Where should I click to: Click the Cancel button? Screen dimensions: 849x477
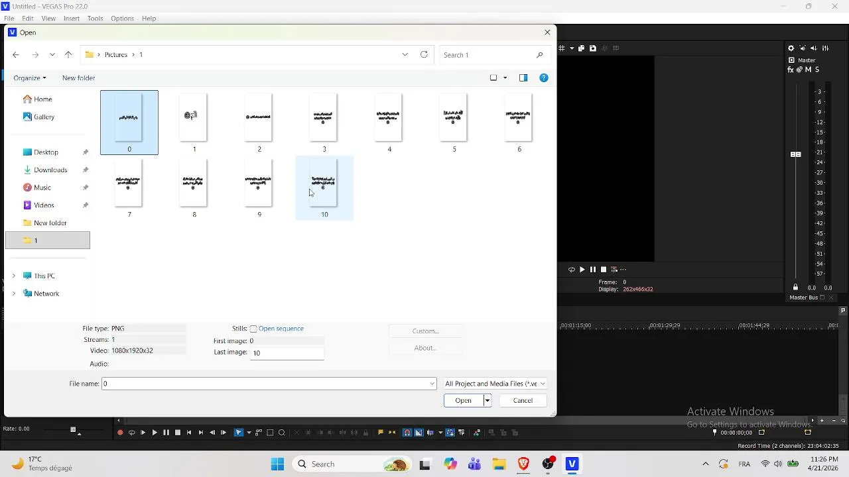click(x=523, y=400)
